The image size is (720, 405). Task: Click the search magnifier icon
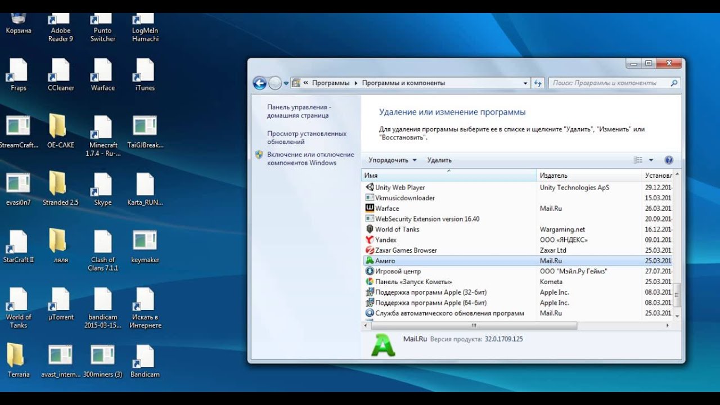coord(674,83)
